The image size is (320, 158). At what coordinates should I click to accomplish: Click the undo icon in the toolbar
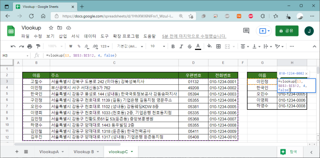point(13,46)
